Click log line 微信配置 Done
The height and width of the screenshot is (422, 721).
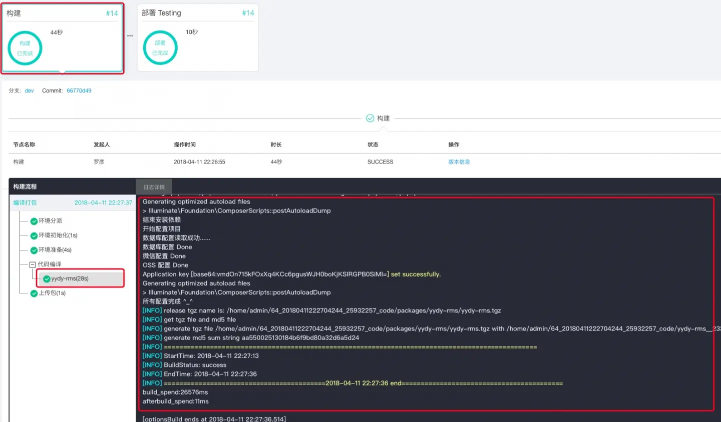tap(164, 256)
